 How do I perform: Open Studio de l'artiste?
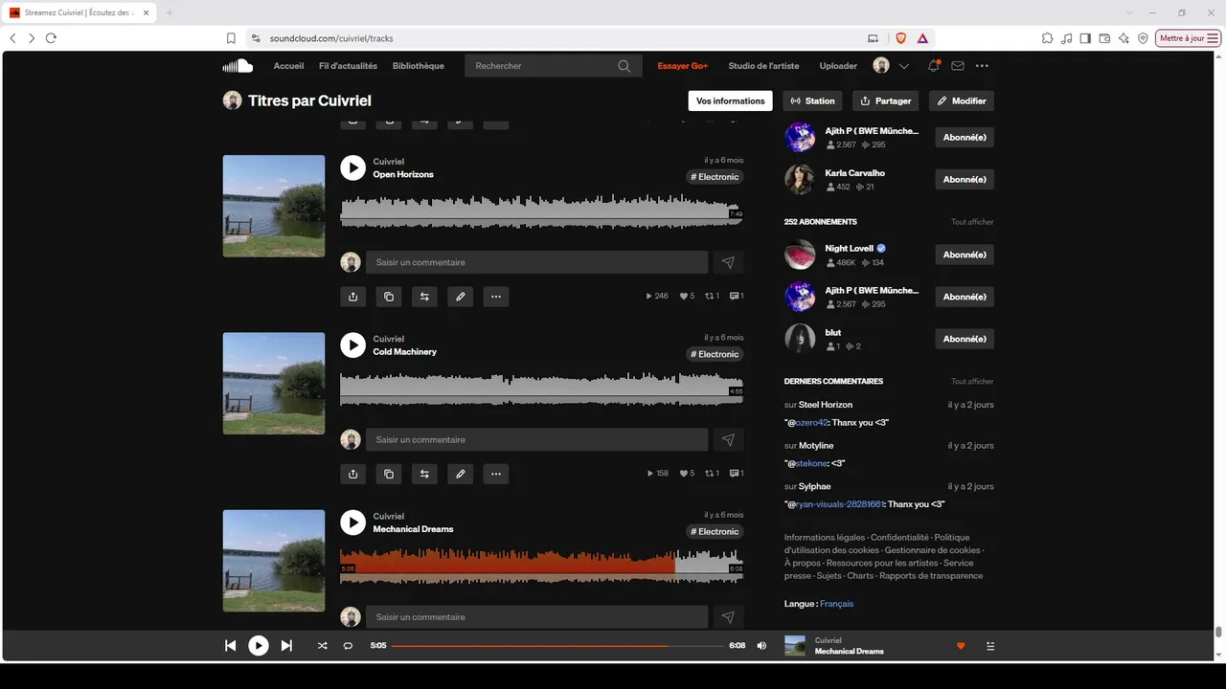coord(763,66)
